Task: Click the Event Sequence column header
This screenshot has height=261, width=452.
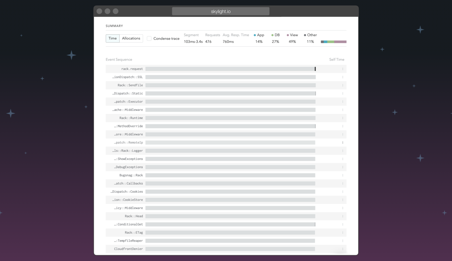Action: click(119, 60)
